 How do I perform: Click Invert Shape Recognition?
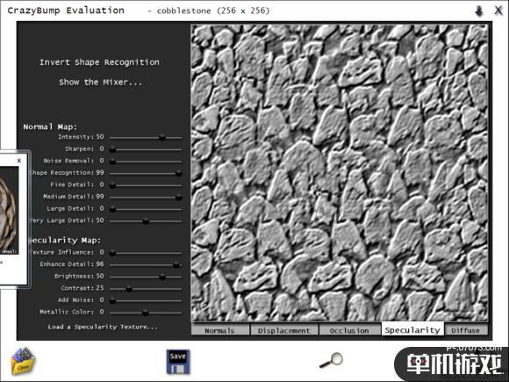(99, 62)
